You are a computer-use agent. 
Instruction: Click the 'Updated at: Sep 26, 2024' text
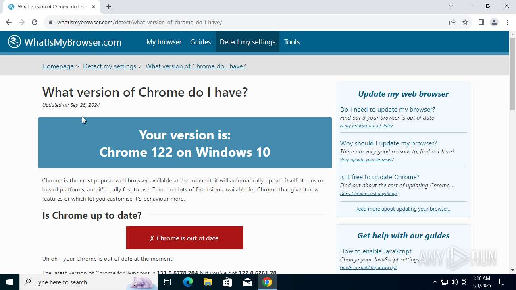coord(71,105)
